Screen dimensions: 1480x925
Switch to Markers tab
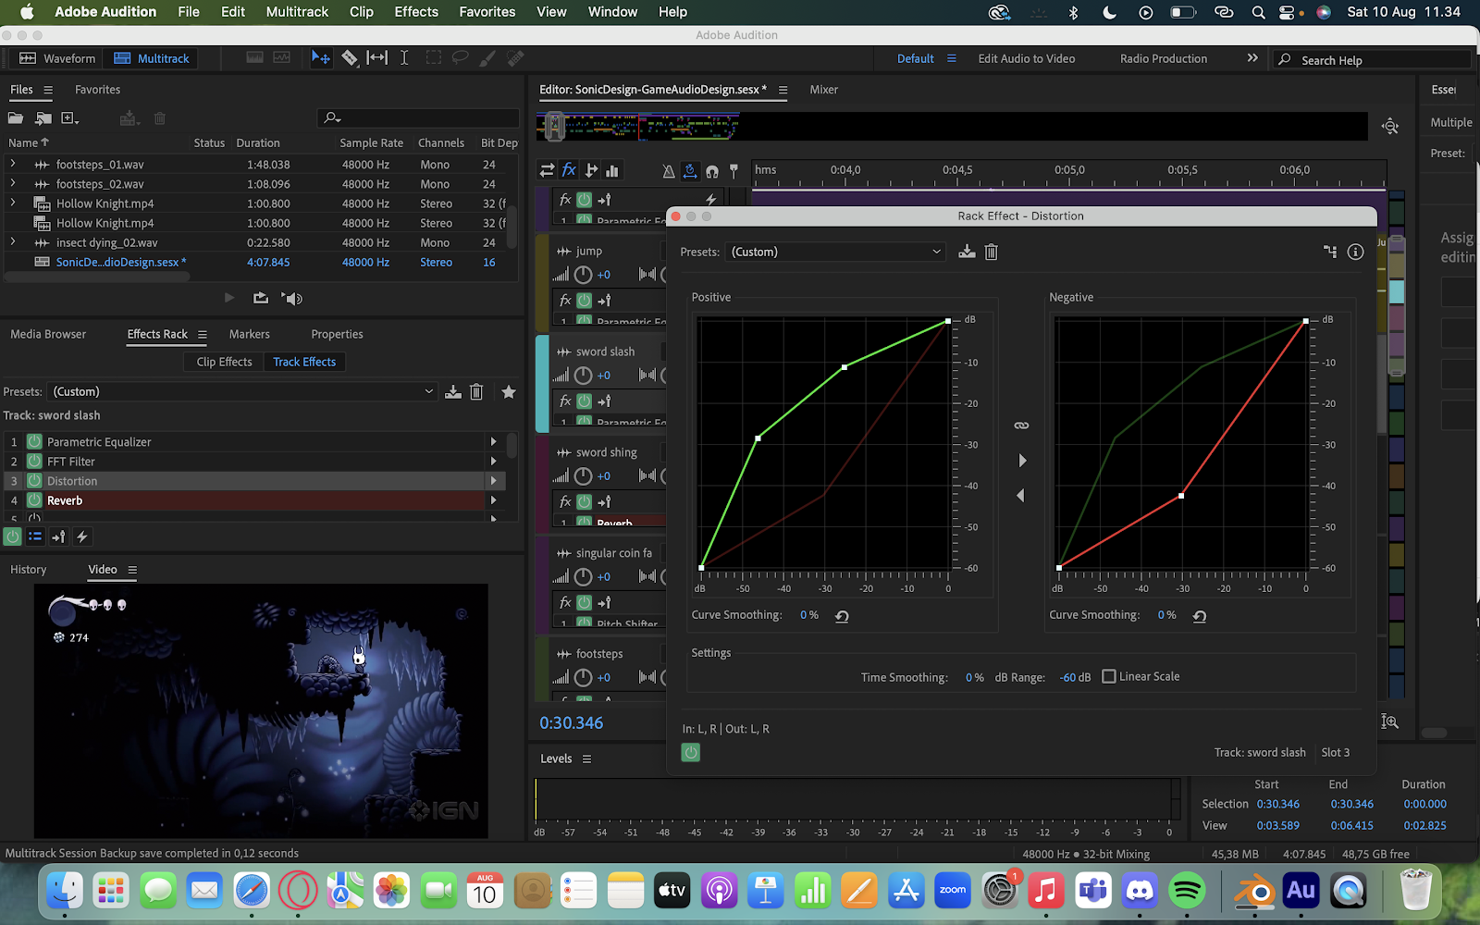tap(250, 334)
